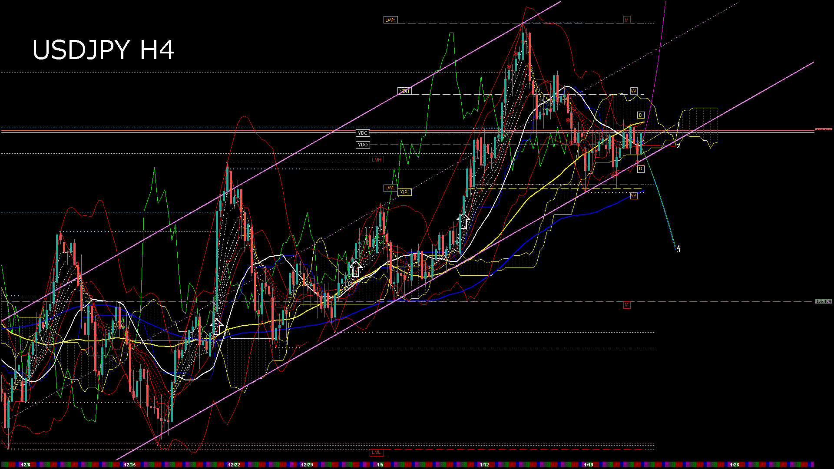
Task: Click the 1/19 date on time axis
Action: click(588, 465)
